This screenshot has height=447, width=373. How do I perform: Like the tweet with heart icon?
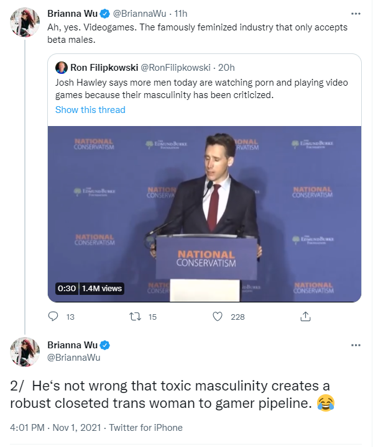pos(218,317)
